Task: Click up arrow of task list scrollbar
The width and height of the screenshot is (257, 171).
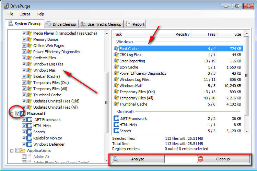Action: pyautogui.click(x=247, y=33)
